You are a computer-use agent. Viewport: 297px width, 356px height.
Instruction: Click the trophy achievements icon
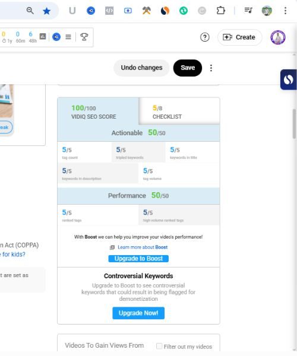(84, 37)
